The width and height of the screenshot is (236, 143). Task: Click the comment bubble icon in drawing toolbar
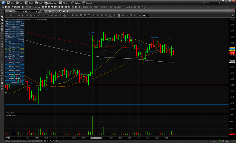pyautogui.click(x=144, y=16)
